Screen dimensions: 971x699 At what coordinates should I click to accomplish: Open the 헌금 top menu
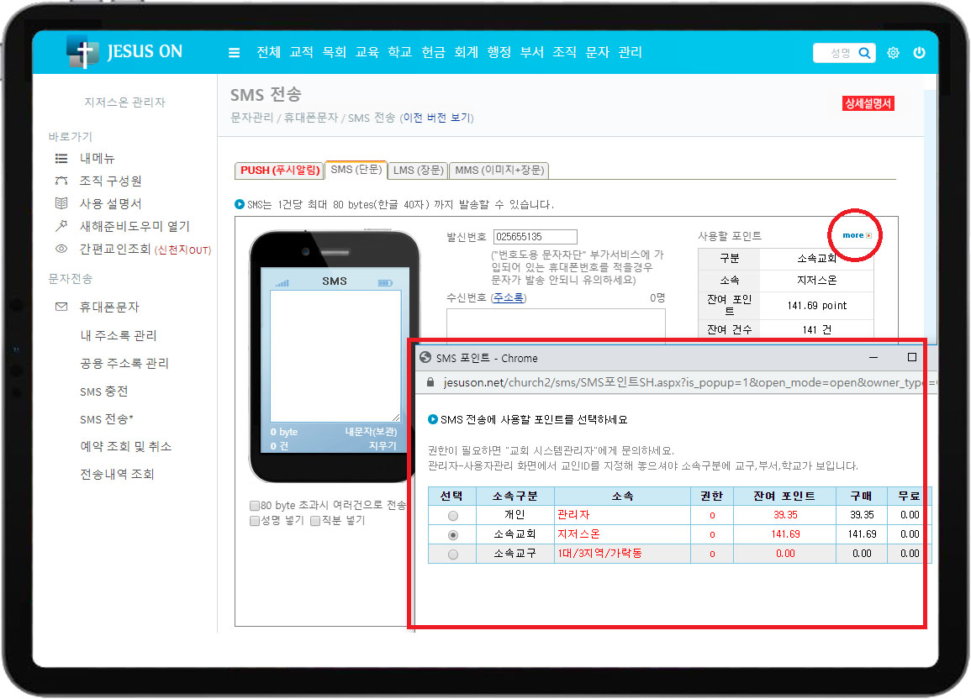[x=433, y=52]
